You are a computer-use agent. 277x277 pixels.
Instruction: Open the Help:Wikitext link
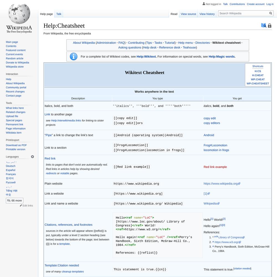pyautogui.click(x=146, y=57)
